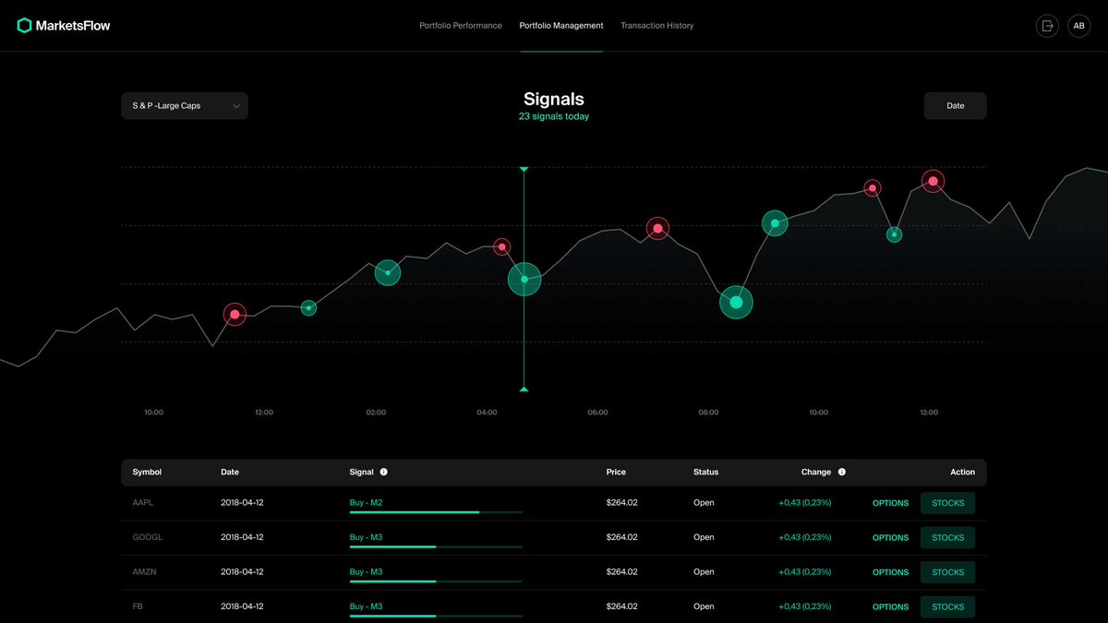Click STOCKS button in the AAPL row
This screenshot has width=1108, height=623.
pyautogui.click(x=947, y=503)
